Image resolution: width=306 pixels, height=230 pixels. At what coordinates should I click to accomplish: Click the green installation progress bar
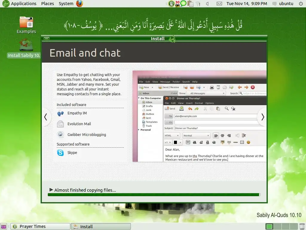pos(154,195)
